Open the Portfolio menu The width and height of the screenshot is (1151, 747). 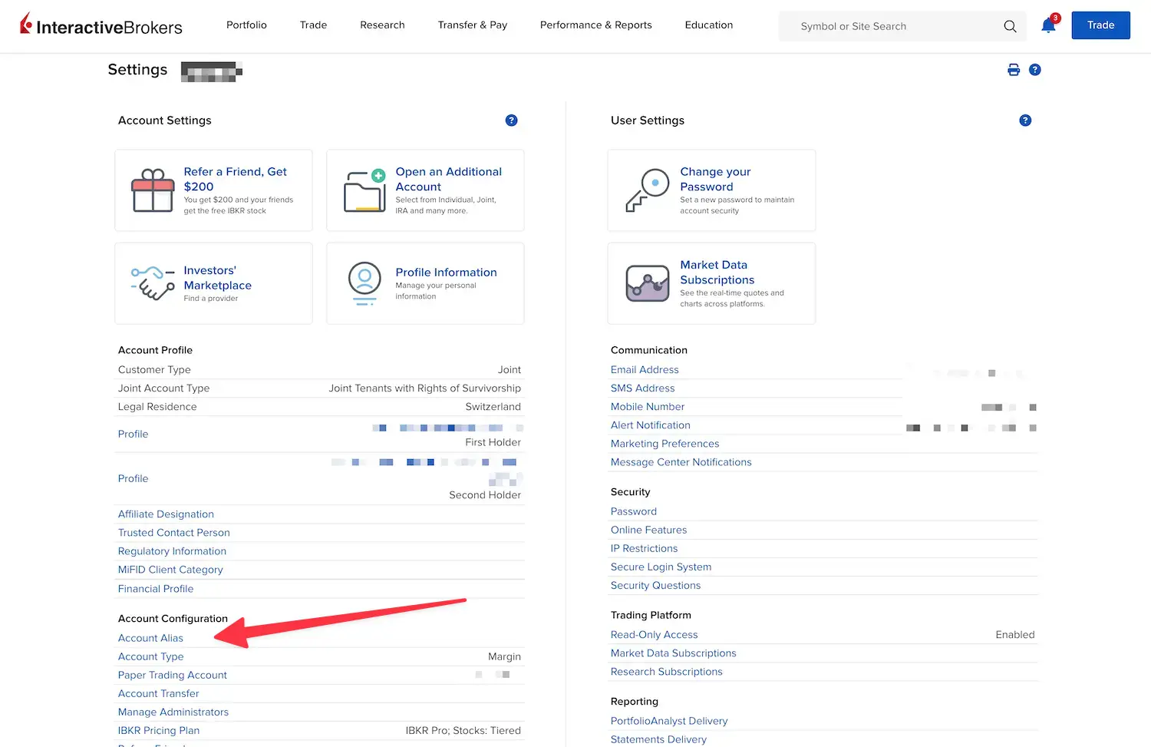(246, 25)
